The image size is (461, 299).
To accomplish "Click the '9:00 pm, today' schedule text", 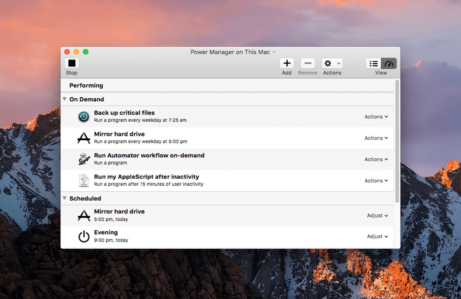I will coord(111,240).
